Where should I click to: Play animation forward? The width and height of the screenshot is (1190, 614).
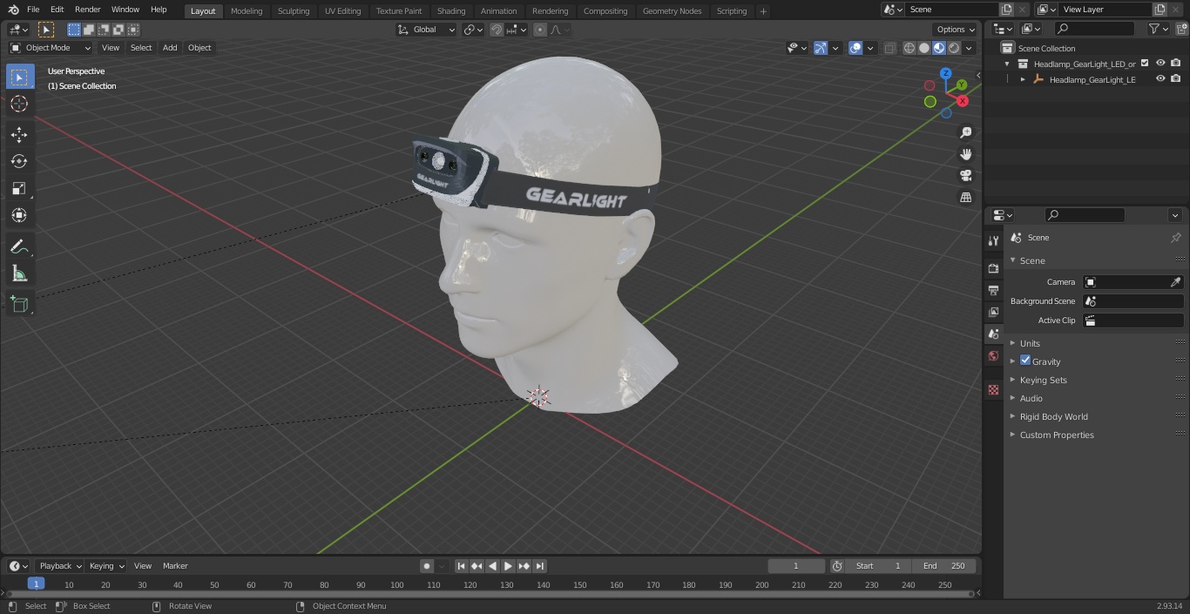(509, 566)
